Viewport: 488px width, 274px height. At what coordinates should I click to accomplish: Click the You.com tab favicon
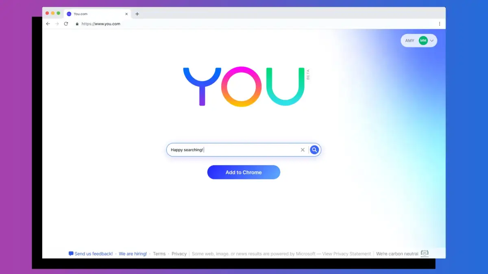click(69, 14)
